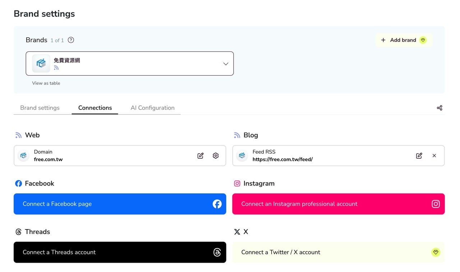Click the Facebook logo in blue button
The width and height of the screenshot is (460, 272).
click(x=217, y=204)
